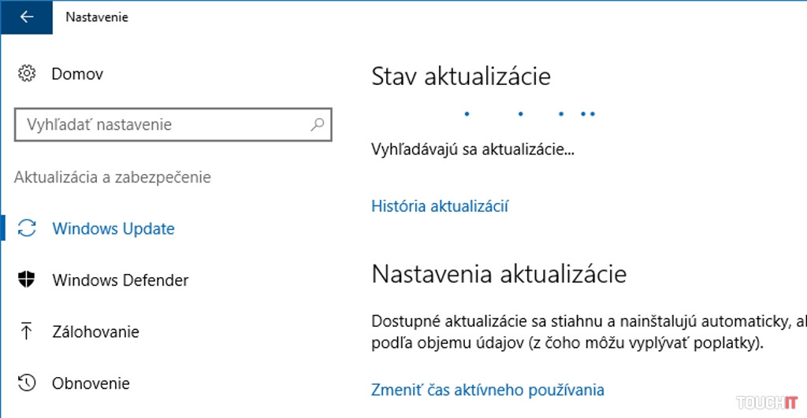Click the Aktualizácia a zabezpečenie section title
Screen dimensions: 807x418
coord(113,177)
